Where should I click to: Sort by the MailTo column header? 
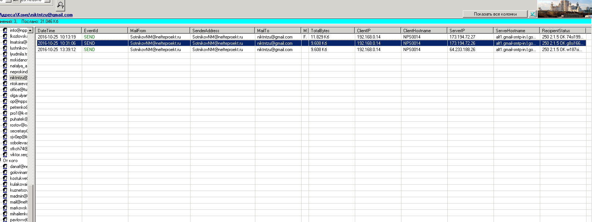(278, 30)
